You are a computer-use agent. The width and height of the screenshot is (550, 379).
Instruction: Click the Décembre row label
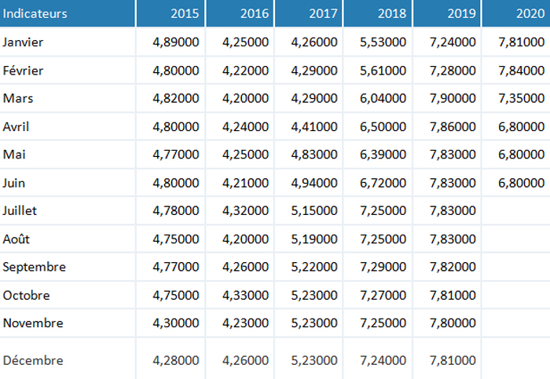pyautogui.click(x=33, y=360)
